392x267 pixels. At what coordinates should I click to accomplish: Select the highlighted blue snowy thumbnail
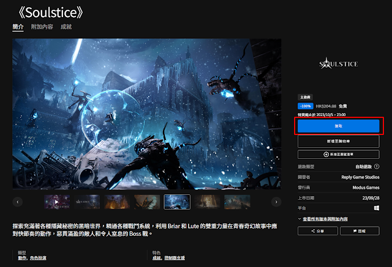point(177,202)
